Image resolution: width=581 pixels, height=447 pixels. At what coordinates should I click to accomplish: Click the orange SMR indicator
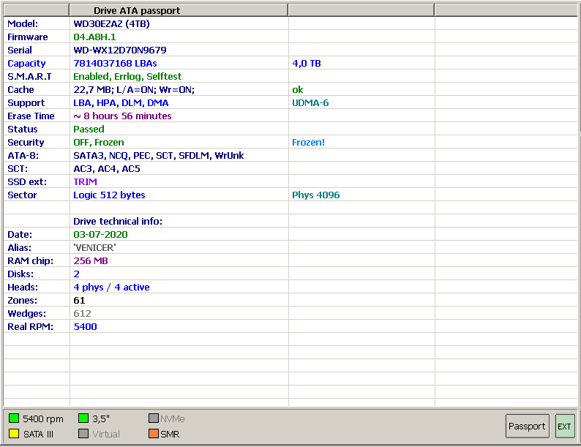coord(154,434)
